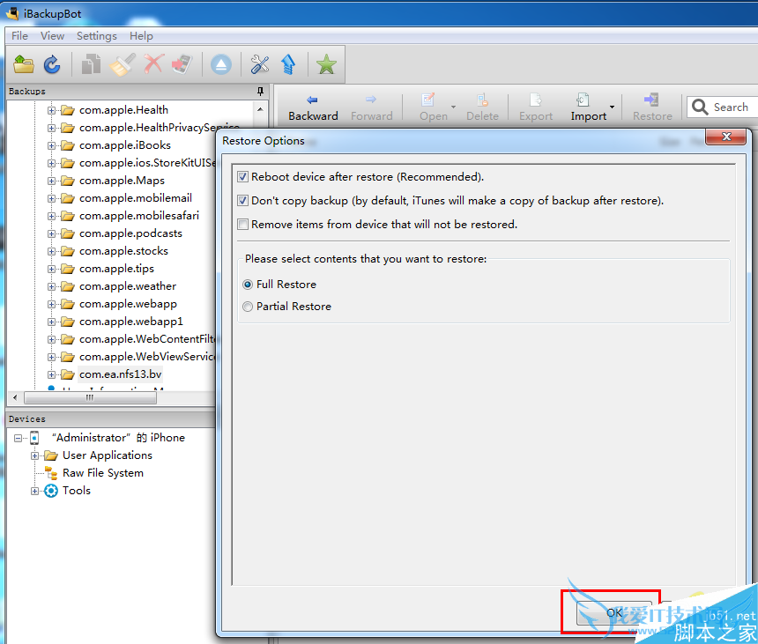Select com.apple.tips in backups tree

[116, 269]
